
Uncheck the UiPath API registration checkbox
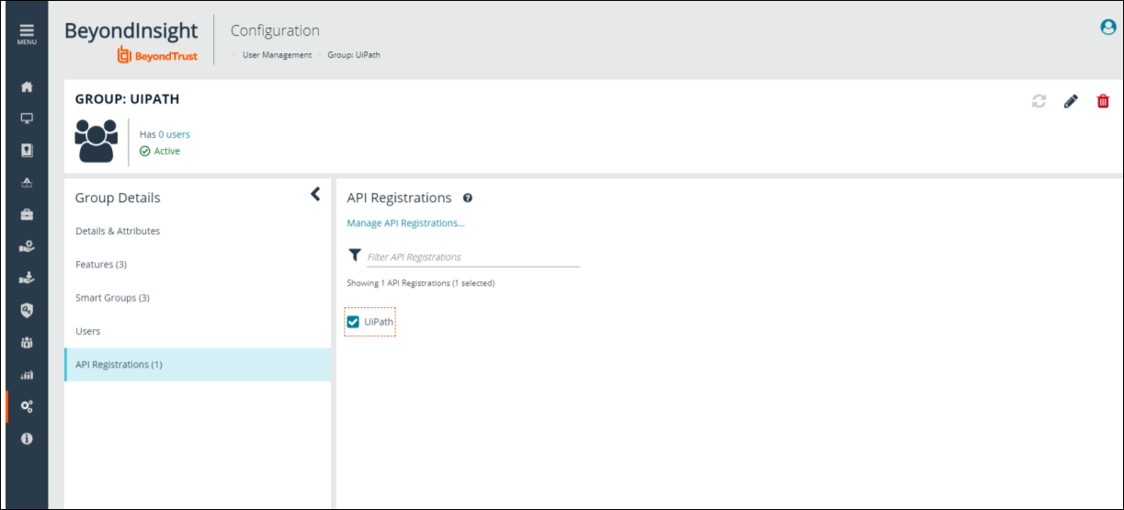pyautogui.click(x=353, y=322)
